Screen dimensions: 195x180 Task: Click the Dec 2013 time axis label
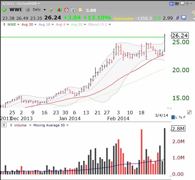click(x=22, y=118)
